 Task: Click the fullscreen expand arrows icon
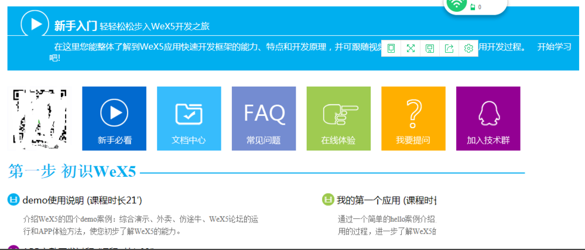point(410,48)
